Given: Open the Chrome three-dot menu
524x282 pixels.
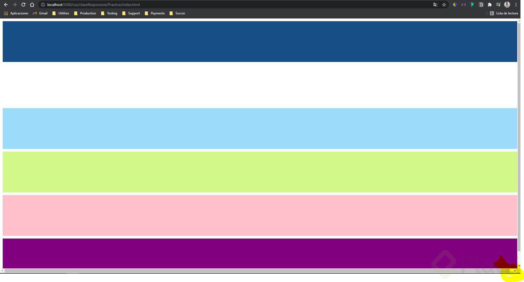Looking at the screenshot, I should [x=516, y=5].
